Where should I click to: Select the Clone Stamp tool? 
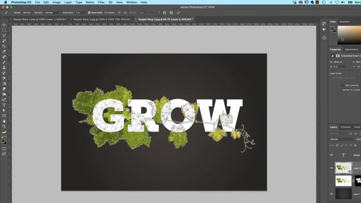pos(4,67)
